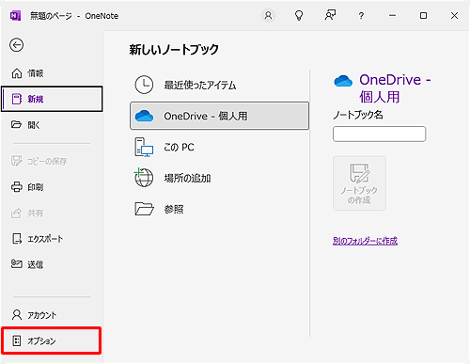Click the 別のフォルダーに作成 link

point(365,241)
